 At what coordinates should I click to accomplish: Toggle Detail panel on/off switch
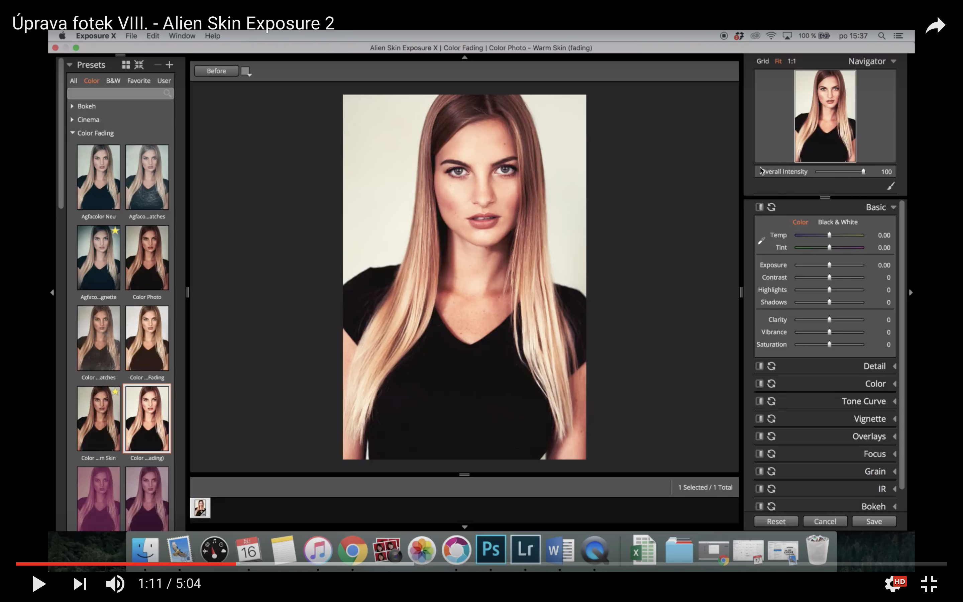[x=759, y=366]
